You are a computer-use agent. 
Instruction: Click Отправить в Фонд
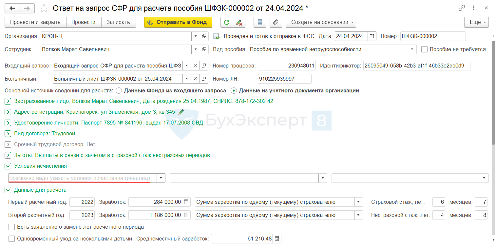click(178, 22)
